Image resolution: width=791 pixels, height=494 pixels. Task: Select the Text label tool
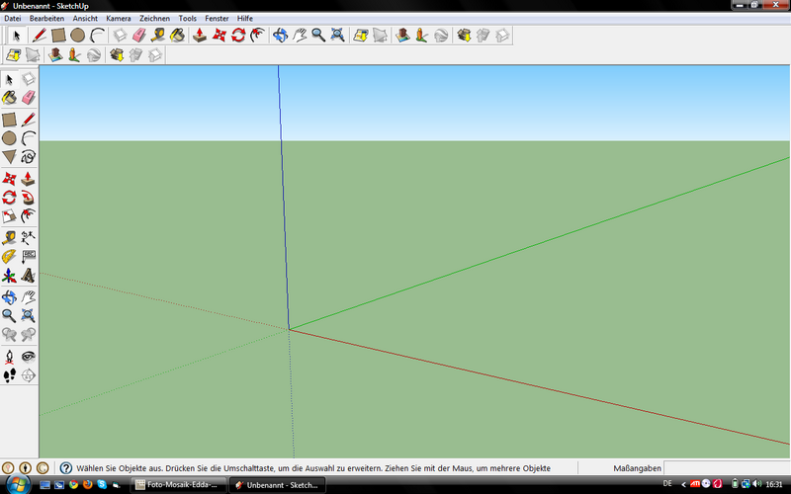coord(29,256)
